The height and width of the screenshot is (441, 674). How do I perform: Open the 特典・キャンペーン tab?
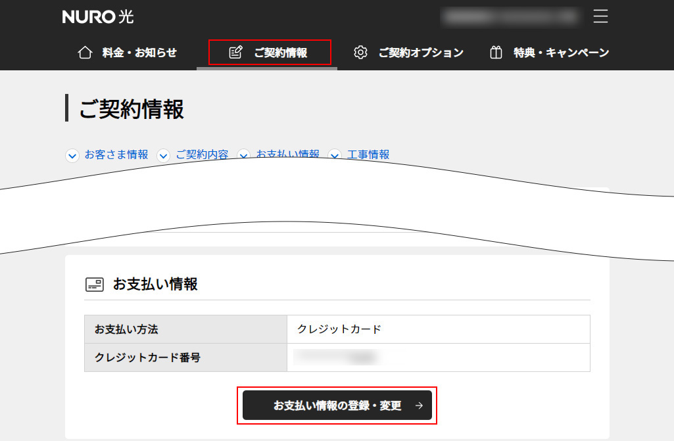pyautogui.click(x=549, y=53)
